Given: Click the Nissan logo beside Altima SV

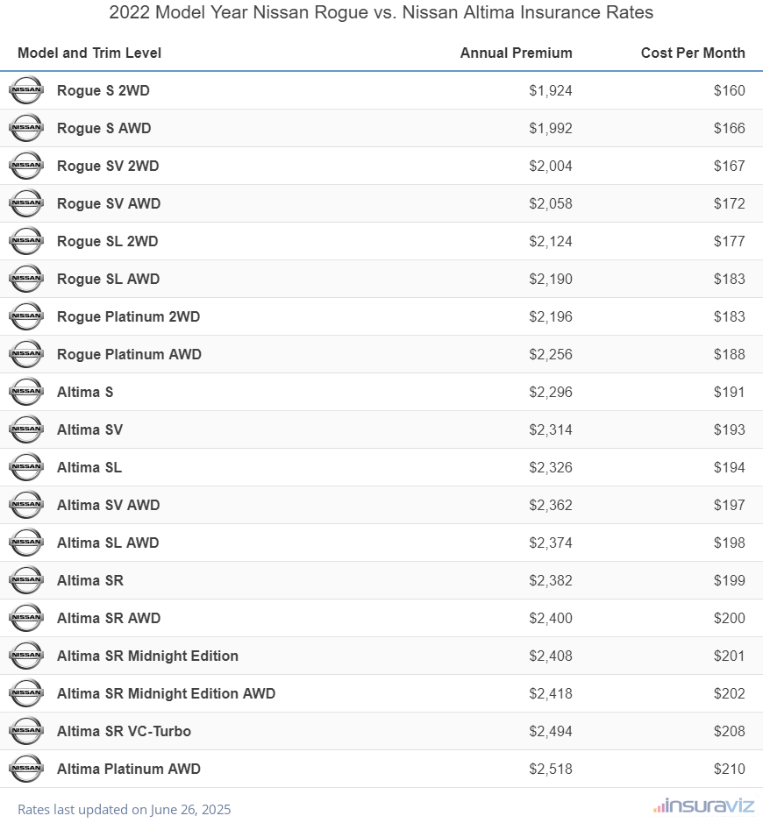Looking at the screenshot, I should 26,429.
